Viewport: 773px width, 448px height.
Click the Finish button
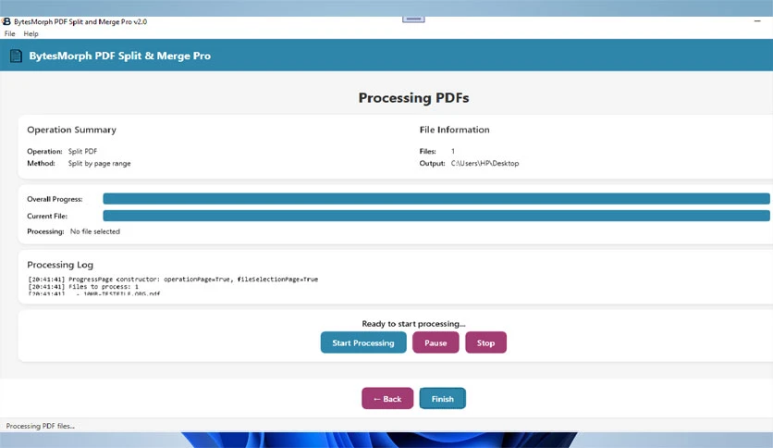coord(442,398)
